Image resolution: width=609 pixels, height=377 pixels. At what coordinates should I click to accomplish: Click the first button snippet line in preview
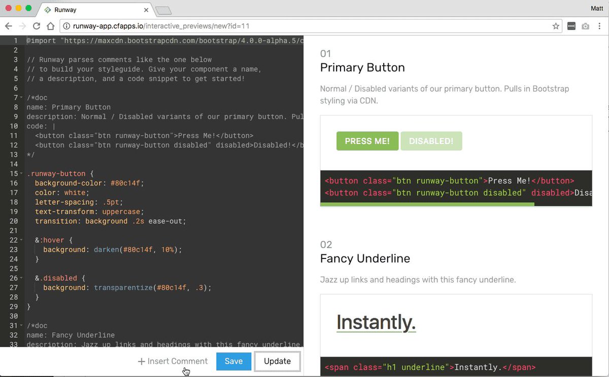click(x=449, y=181)
